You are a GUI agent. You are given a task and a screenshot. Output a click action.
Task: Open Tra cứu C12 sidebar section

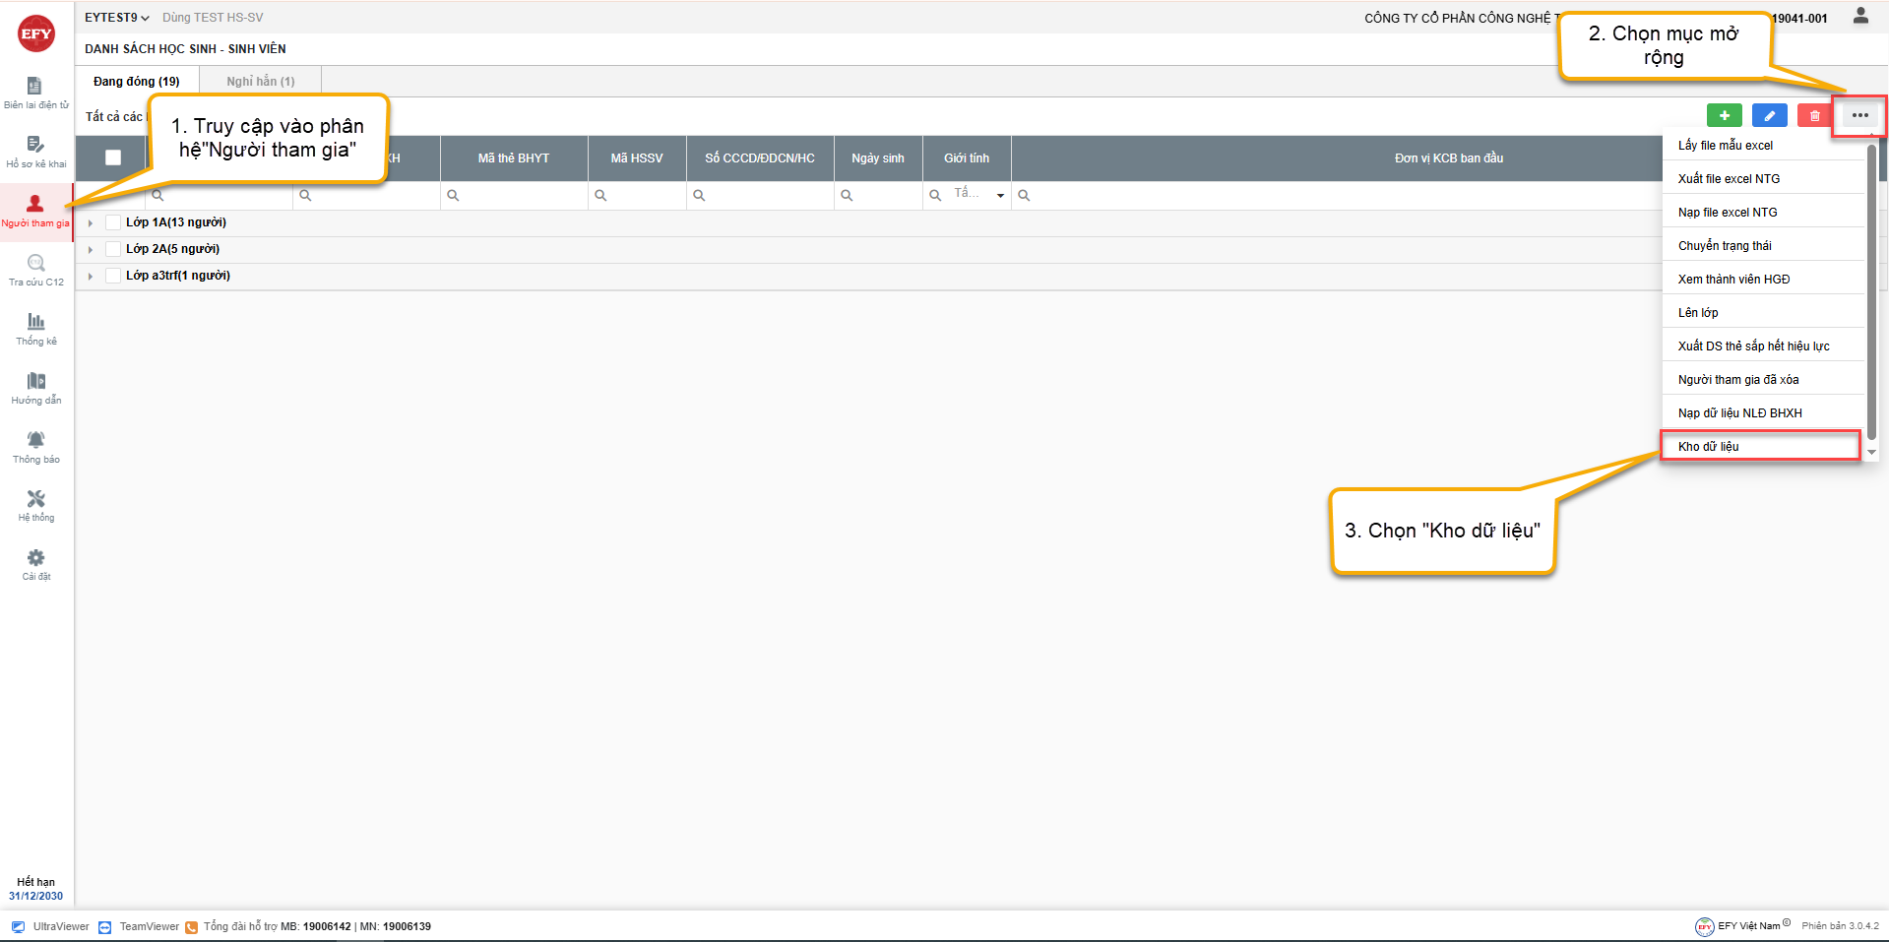pos(35,271)
